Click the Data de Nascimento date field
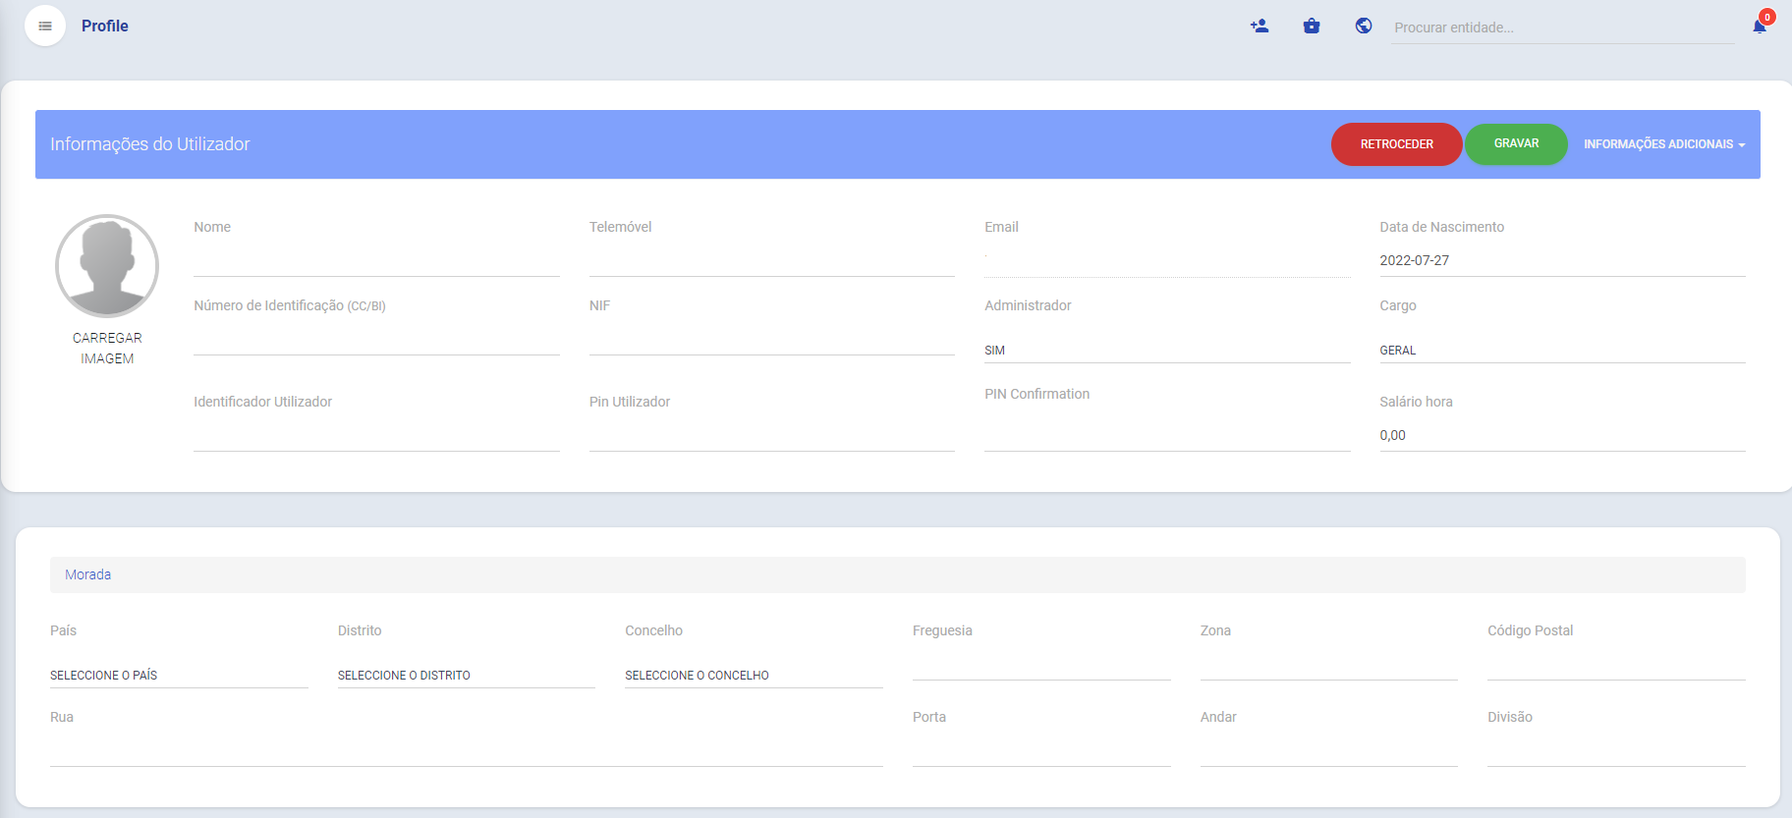Image resolution: width=1792 pixels, height=818 pixels. [x=1561, y=261]
